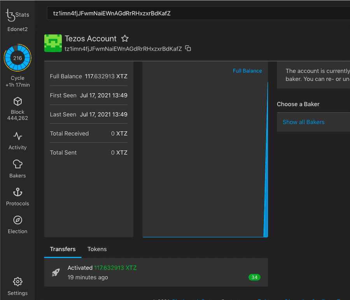Open the Block 444,262 cube icon
This screenshot has width=350, height=300.
(17, 102)
